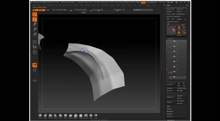Toggle the orange Menus button
Viewport: 220px width, 121px height.
tap(143, 2)
